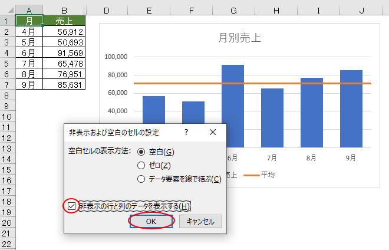Select row 7 header
Image resolution: width=389 pixels, height=250 pixels.
click(7, 84)
